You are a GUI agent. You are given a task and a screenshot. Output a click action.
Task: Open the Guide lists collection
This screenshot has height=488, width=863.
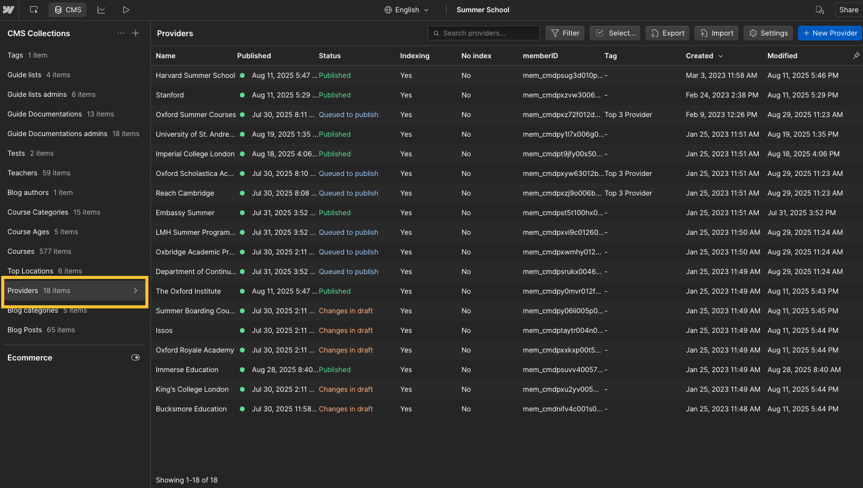[75, 75]
